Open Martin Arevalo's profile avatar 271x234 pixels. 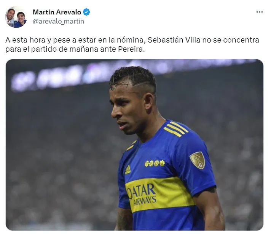(x=16, y=17)
